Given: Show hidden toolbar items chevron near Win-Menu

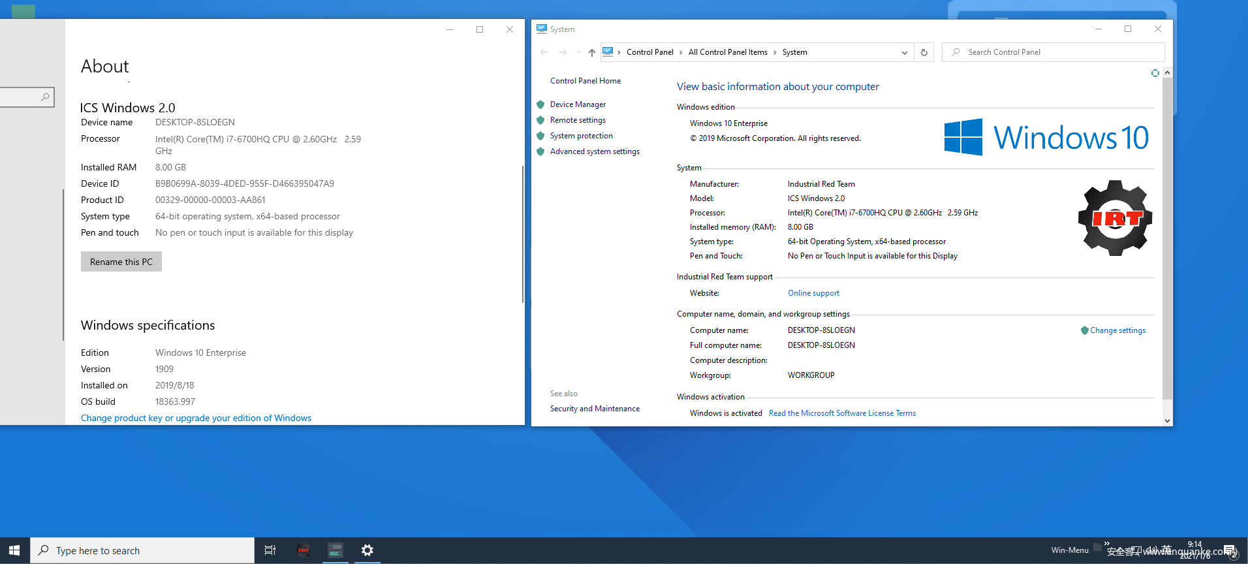Looking at the screenshot, I should (1106, 543).
